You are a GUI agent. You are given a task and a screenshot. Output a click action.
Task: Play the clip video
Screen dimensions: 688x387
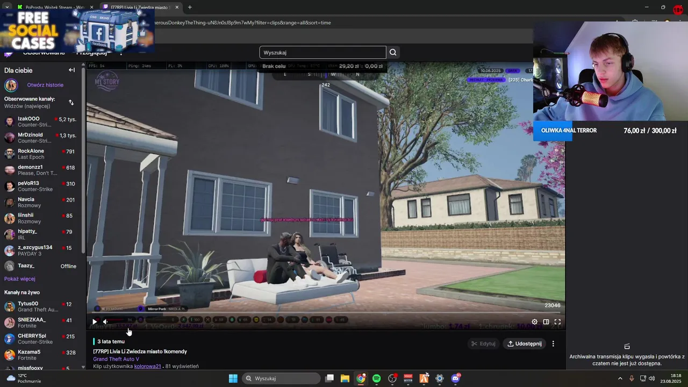tap(95, 322)
